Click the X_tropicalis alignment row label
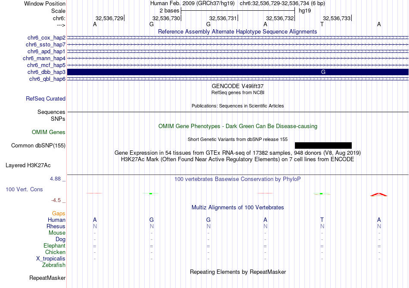The image size is (409, 288). click(x=51, y=259)
